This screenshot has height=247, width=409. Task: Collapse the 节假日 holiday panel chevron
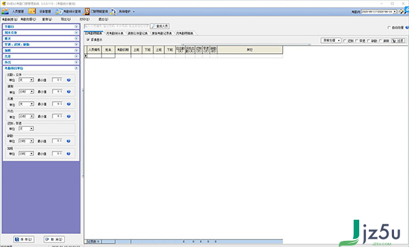76,27
